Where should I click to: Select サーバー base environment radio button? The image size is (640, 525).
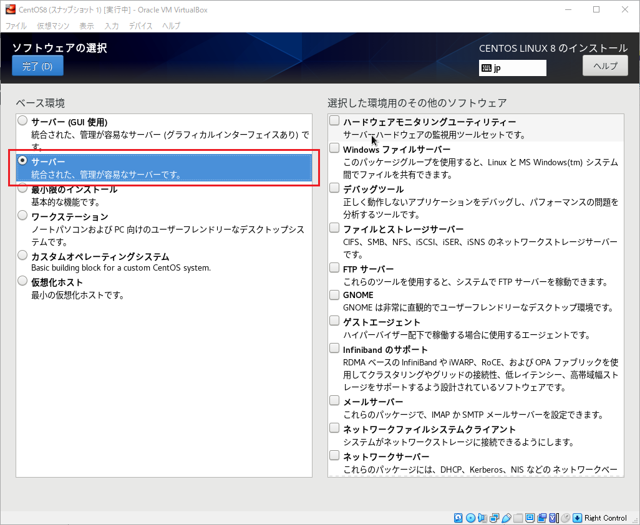click(22, 160)
